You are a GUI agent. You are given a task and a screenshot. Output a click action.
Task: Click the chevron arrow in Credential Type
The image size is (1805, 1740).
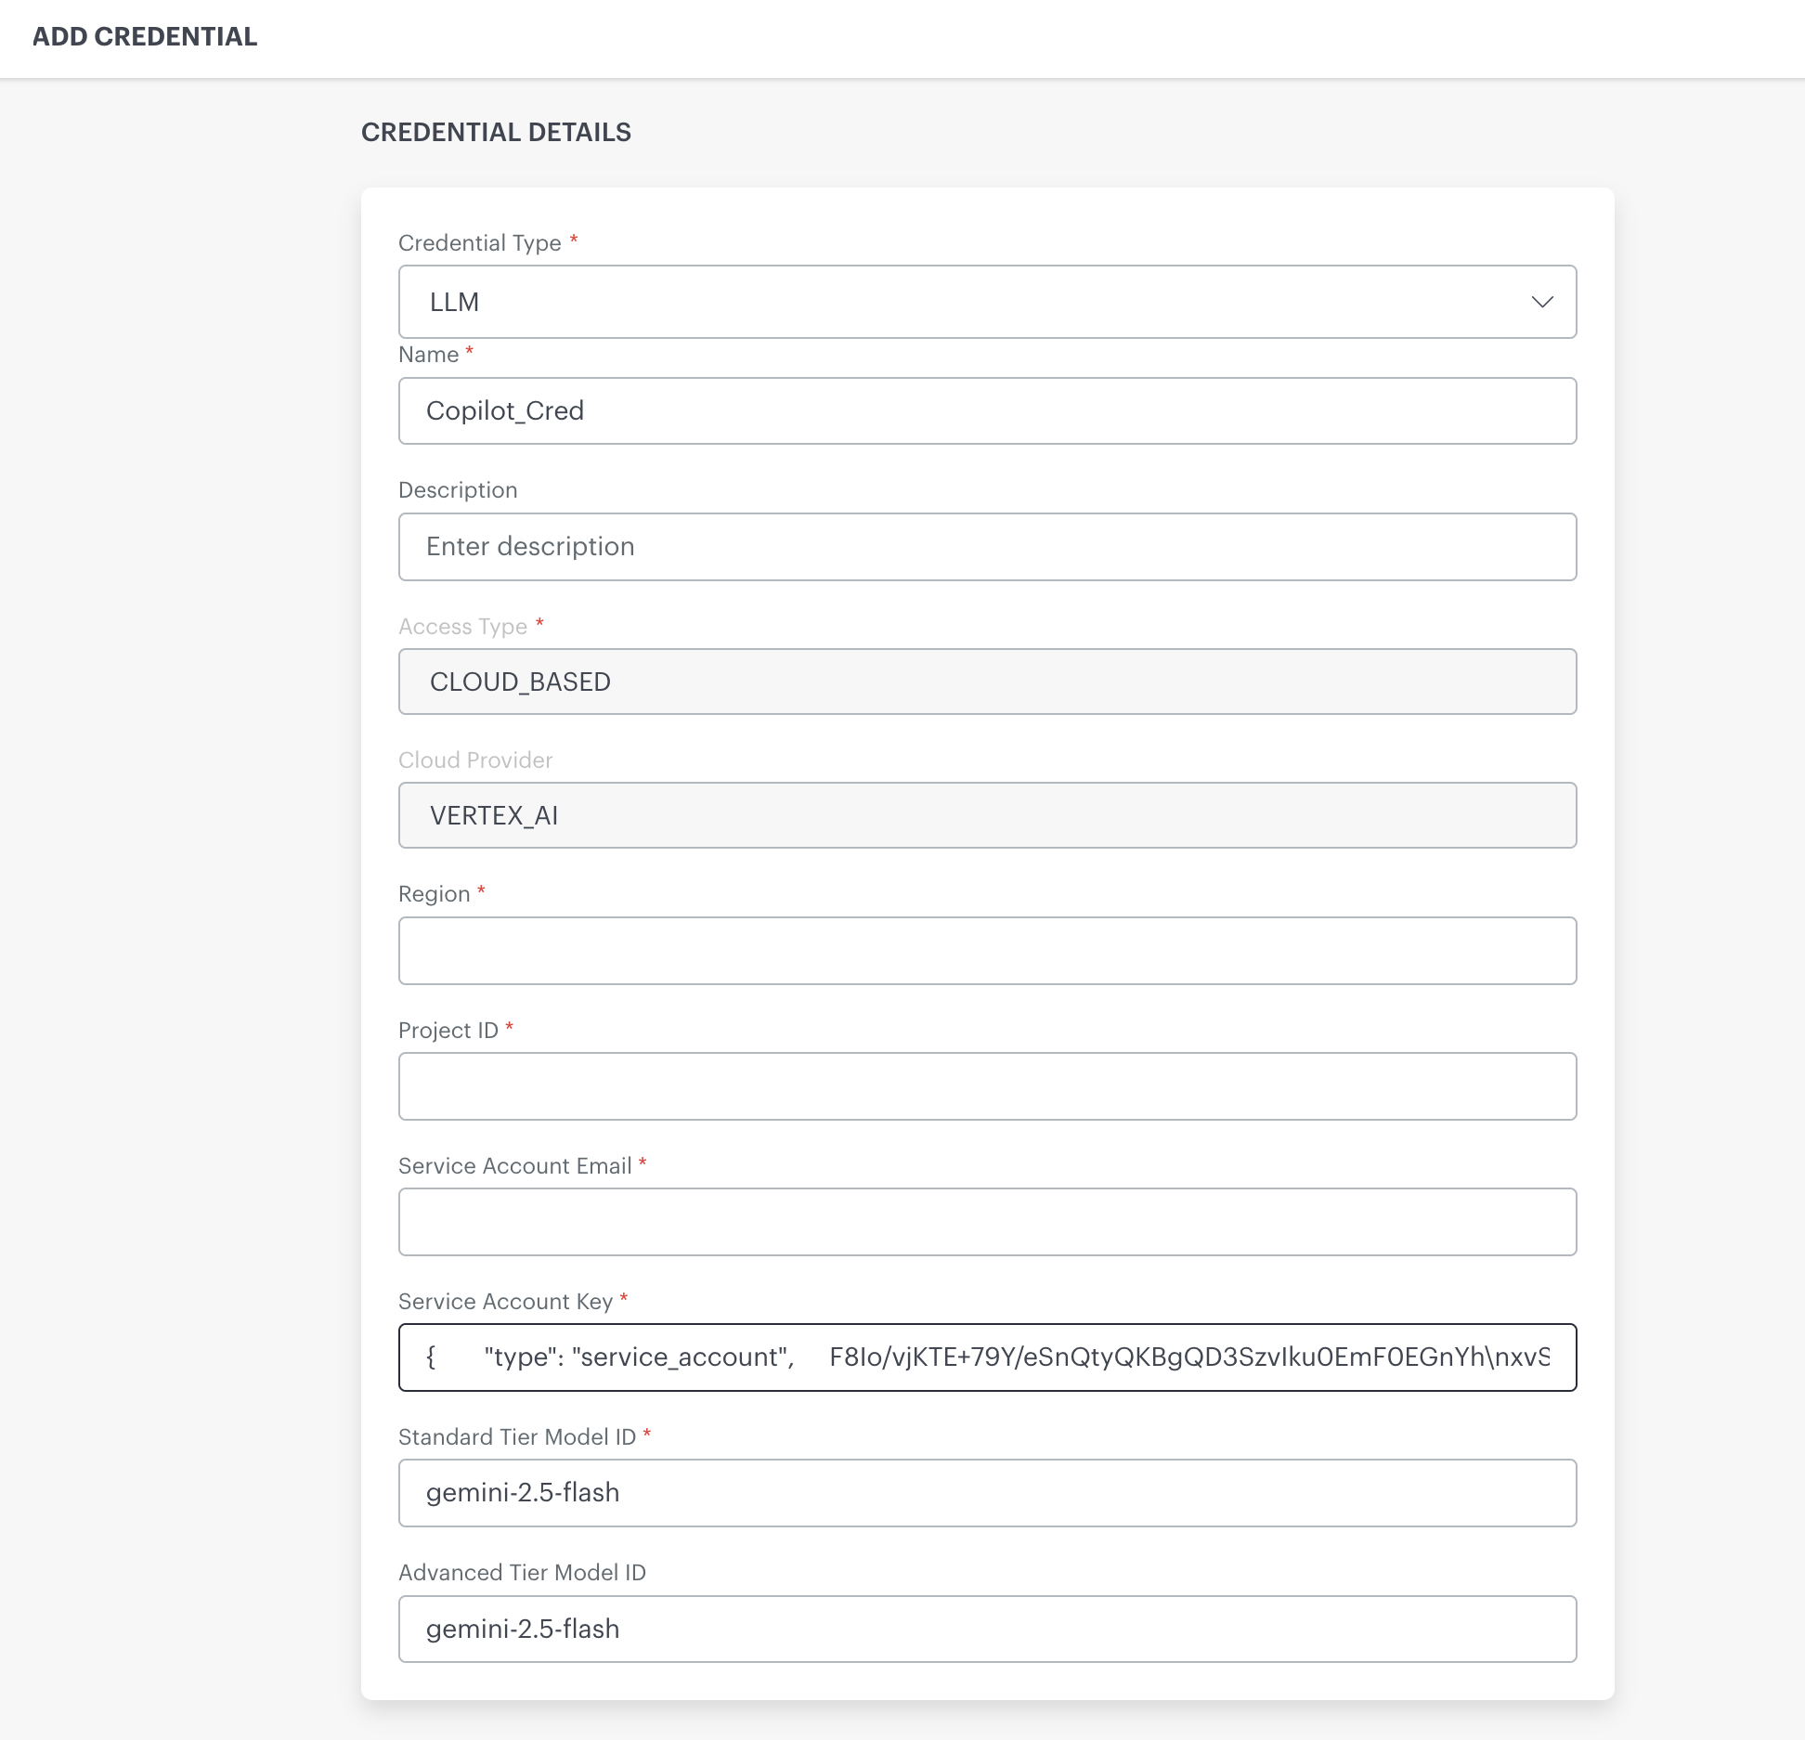(1541, 302)
